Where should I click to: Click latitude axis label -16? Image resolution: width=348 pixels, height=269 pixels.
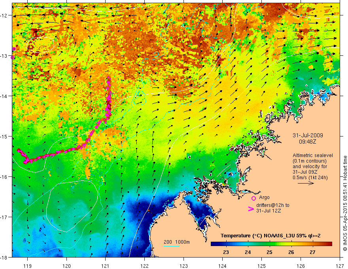click(4, 177)
